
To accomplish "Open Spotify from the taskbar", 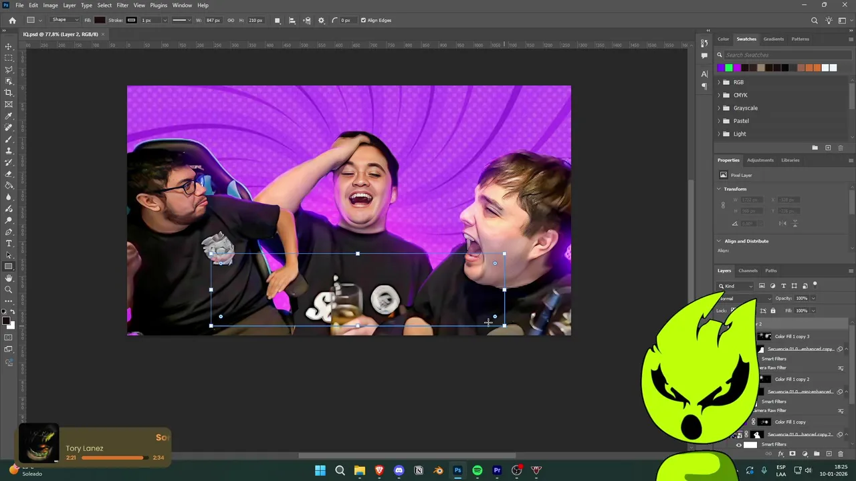I will (x=477, y=470).
